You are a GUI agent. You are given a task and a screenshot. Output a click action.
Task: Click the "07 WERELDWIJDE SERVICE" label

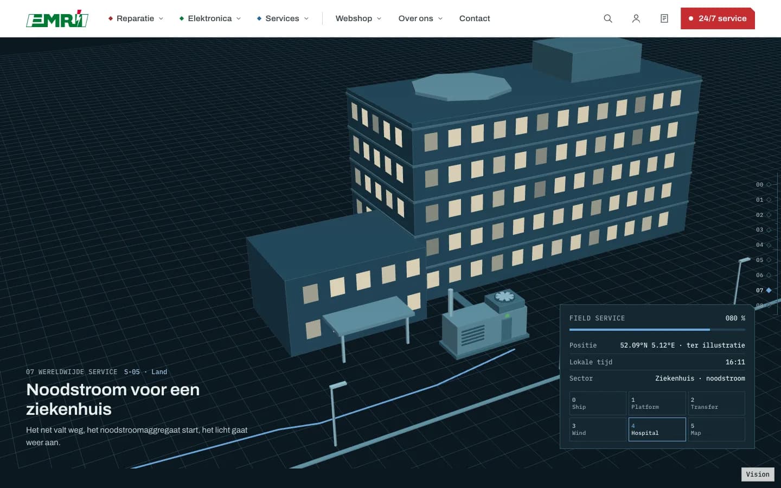tap(72, 372)
